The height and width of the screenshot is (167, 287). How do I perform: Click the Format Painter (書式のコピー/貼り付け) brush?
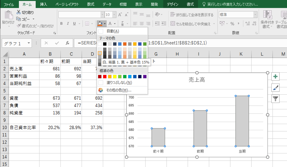tap(19, 26)
